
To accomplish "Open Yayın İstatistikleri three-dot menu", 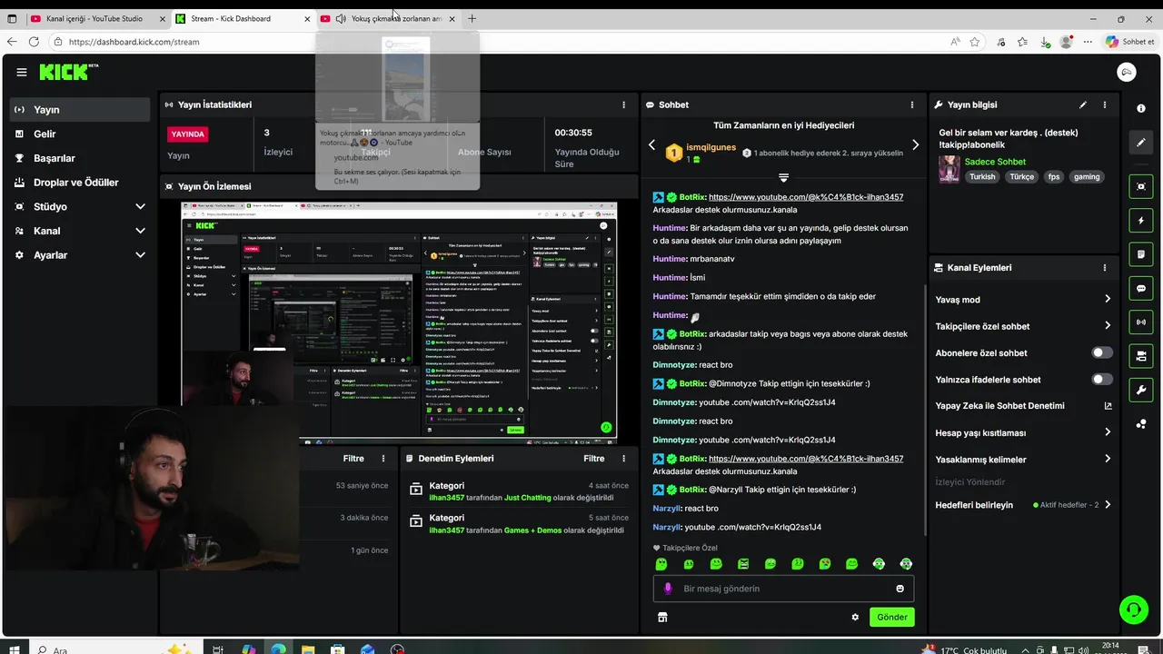I will [623, 104].
